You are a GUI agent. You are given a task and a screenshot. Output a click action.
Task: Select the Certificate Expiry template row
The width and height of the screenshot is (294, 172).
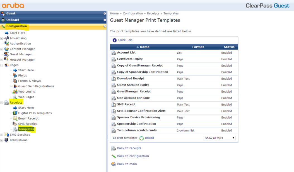(x=174, y=59)
